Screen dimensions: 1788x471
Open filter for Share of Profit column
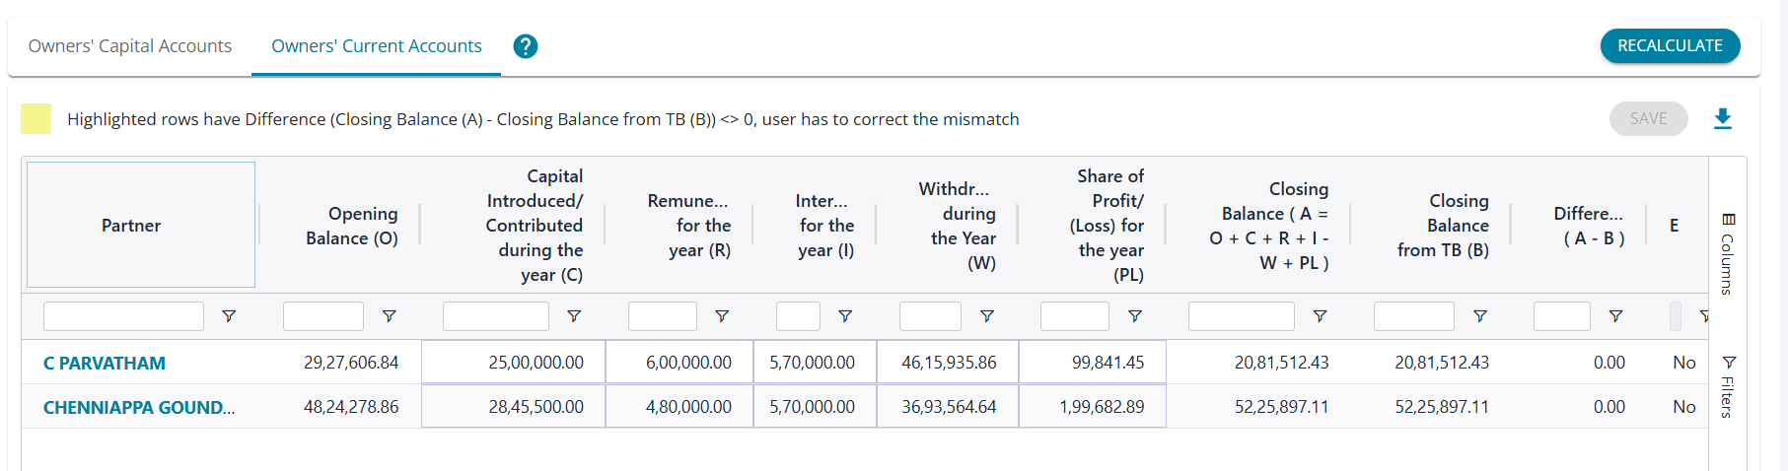pyautogui.click(x=1135, y=316)
